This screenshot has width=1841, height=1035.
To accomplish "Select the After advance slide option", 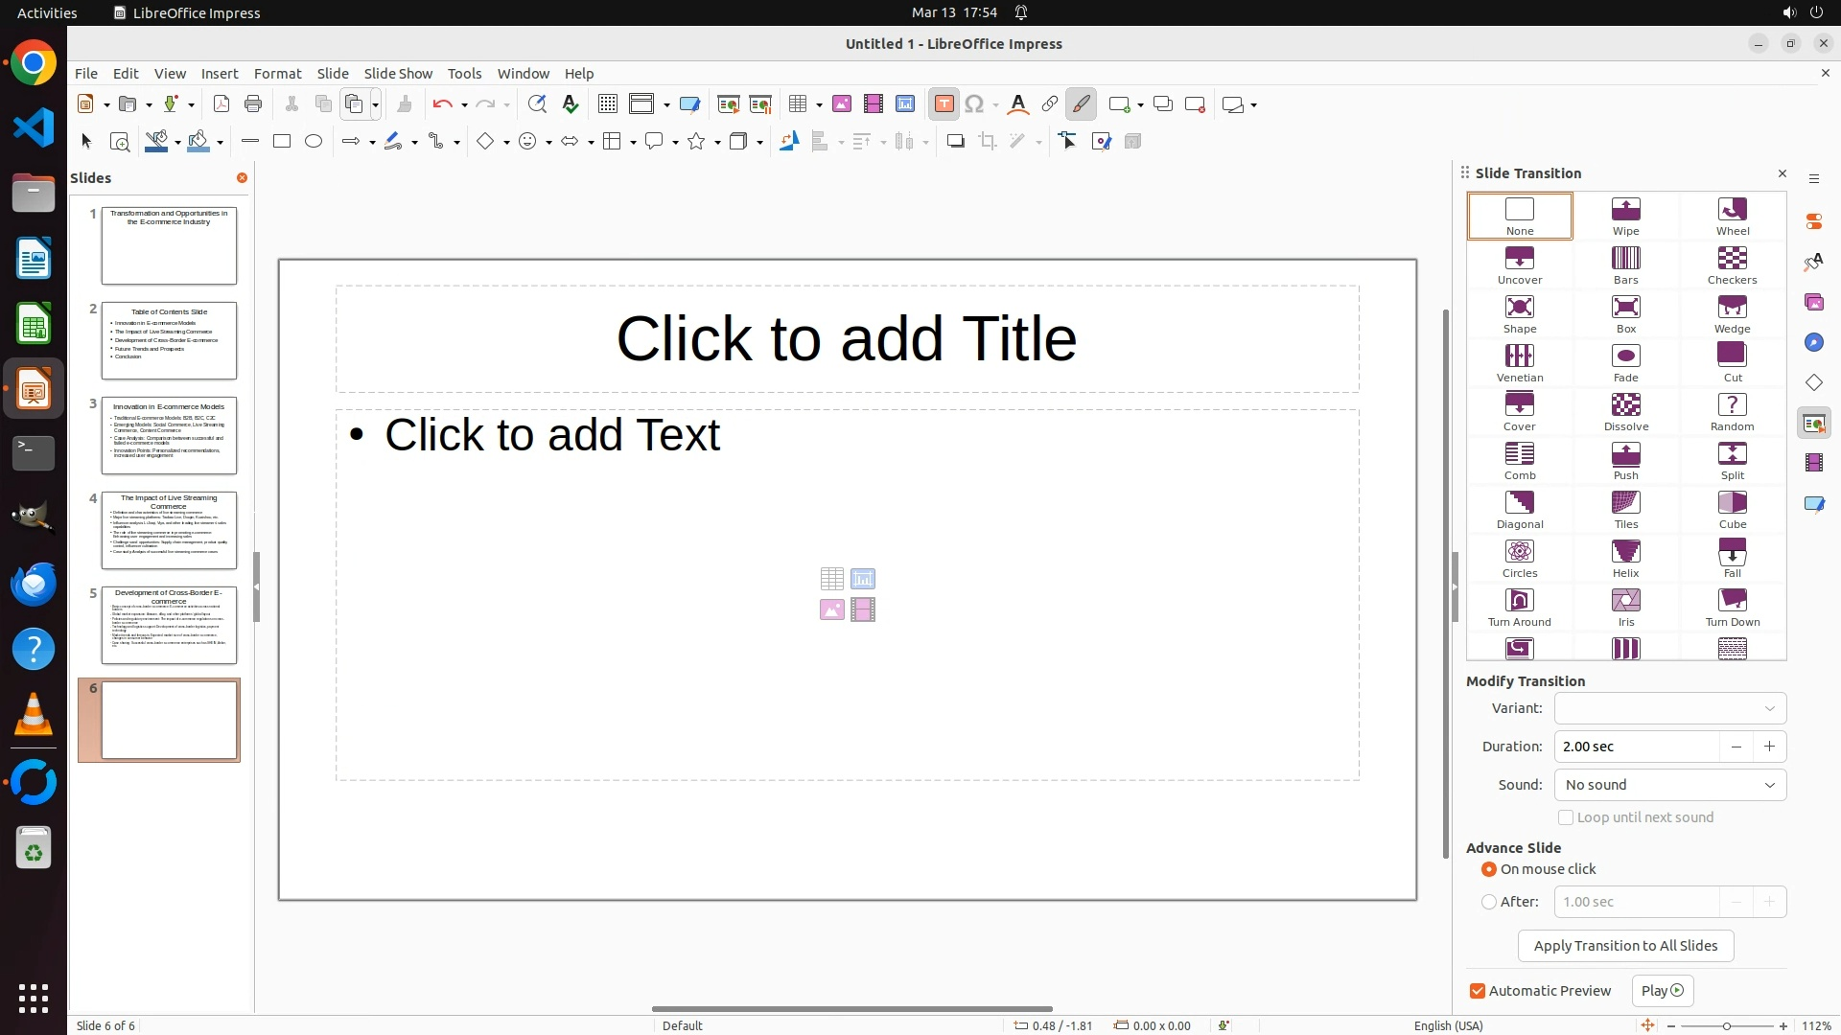I will tap(1489, 902).
